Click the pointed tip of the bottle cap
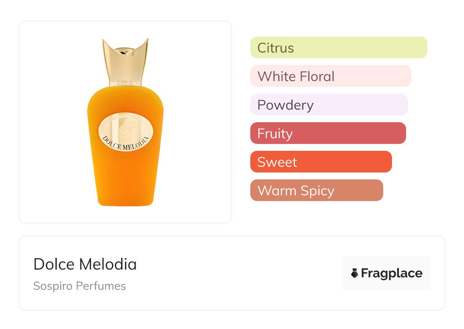 (x=146, y=40)
